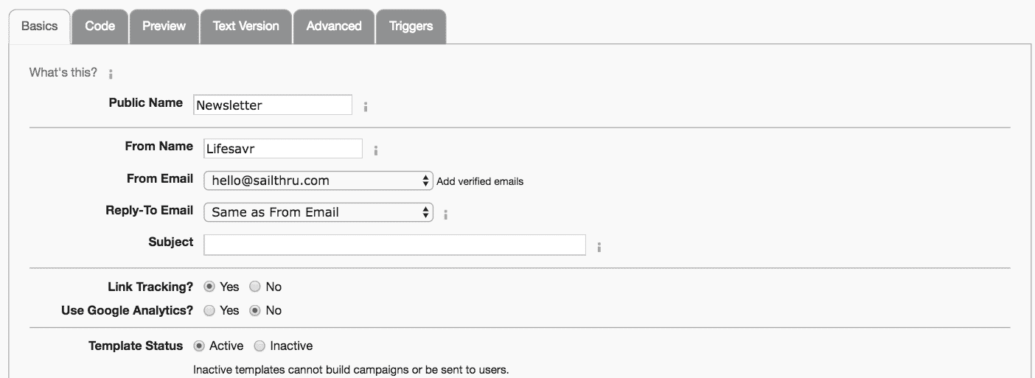This screenshot has width=1035, height=378.
Task: Click the Public Name info icon
Action: pyautogui.click(x=365, y=107)
